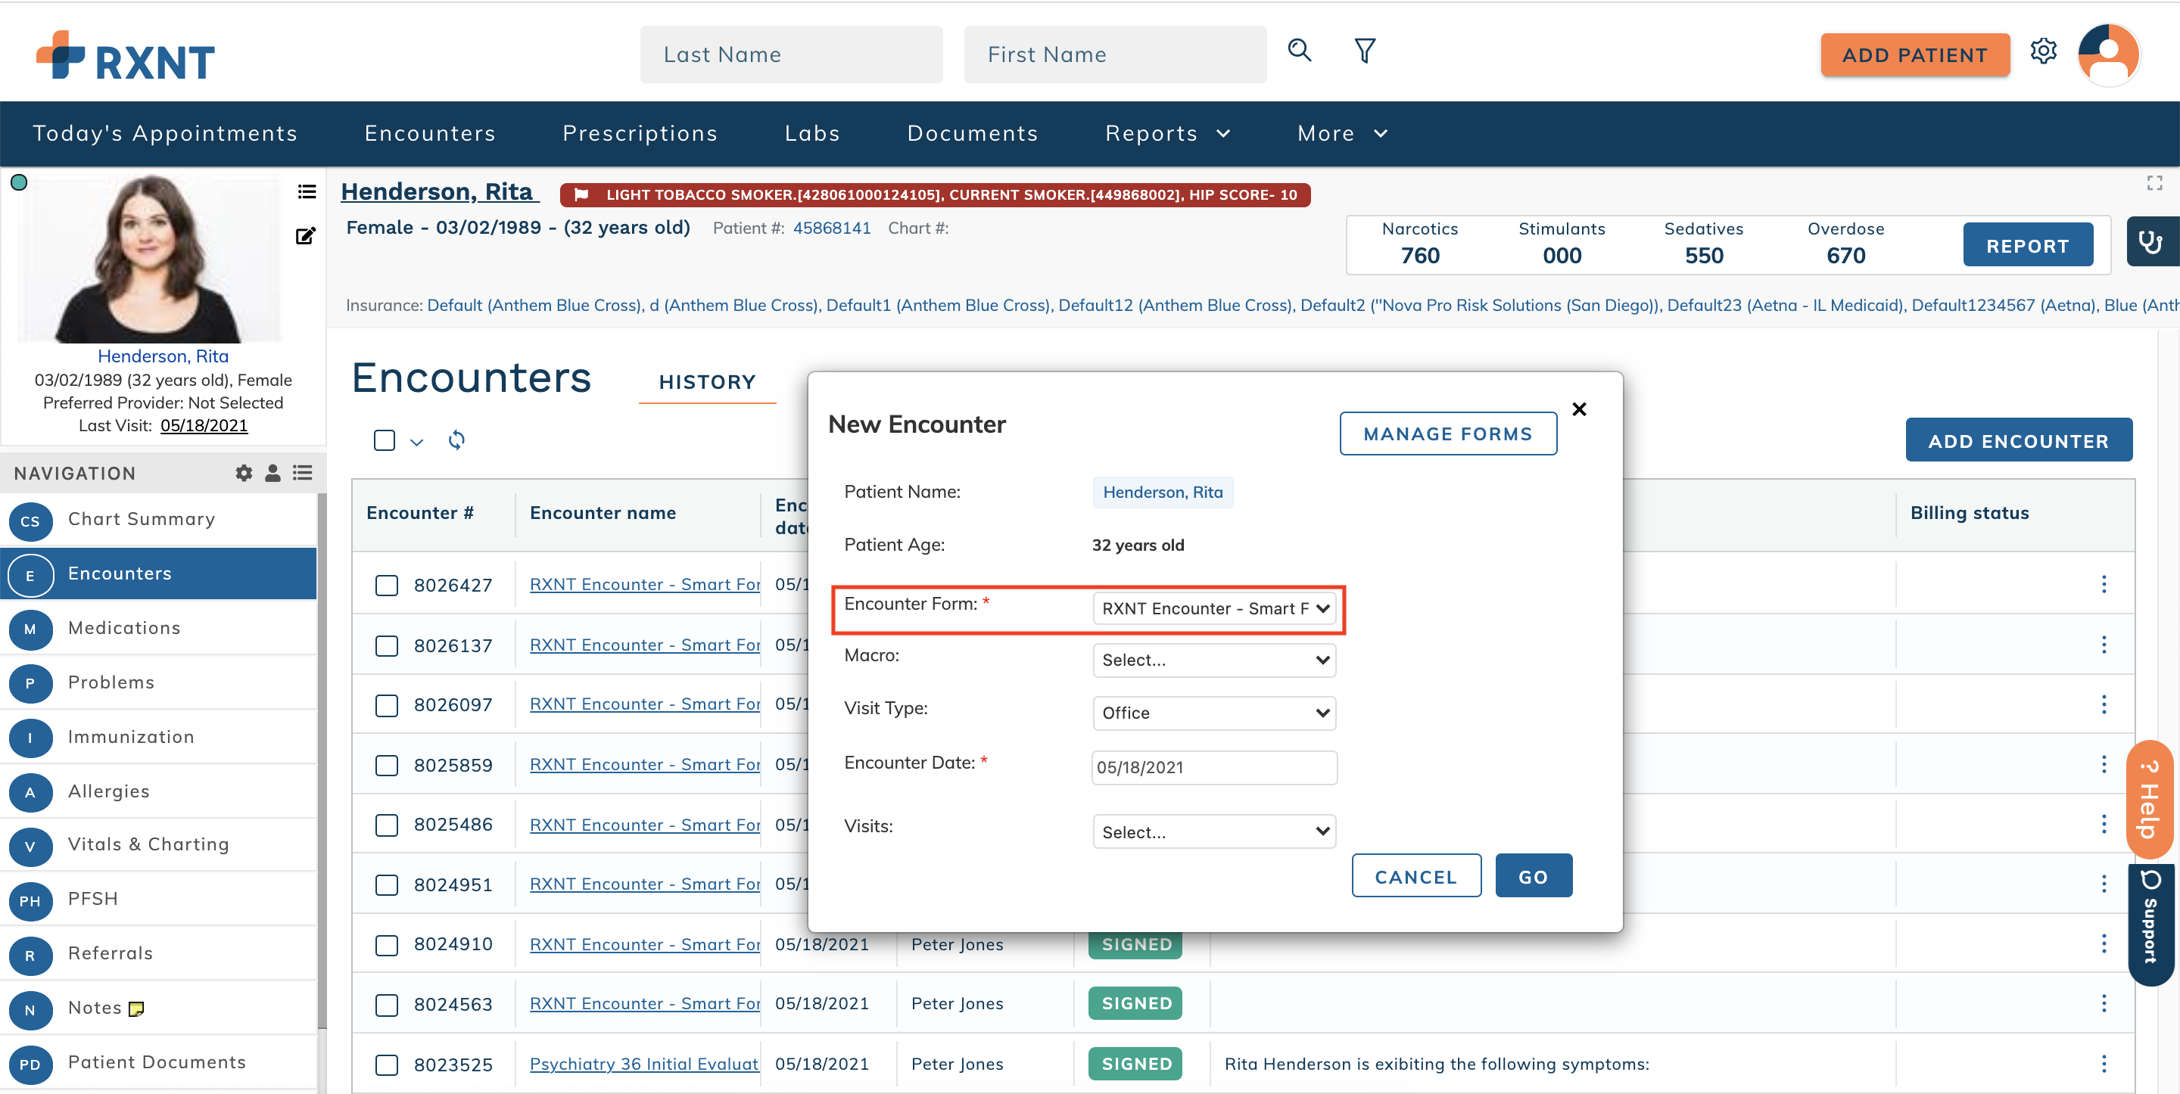
Task: Open settings gear in top header
Action: [x=2043, y=51]
